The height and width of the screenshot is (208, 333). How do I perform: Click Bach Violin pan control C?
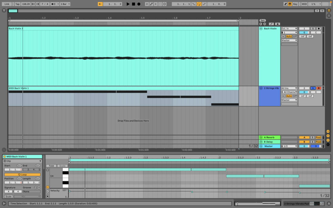316,32
